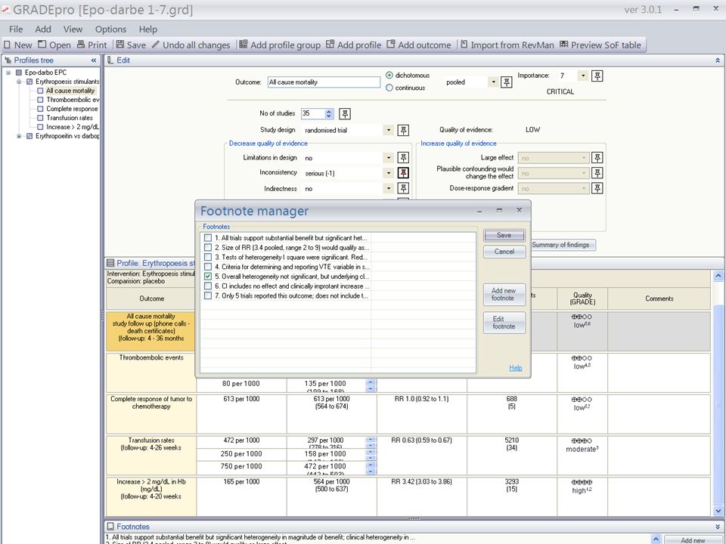The image size is (726, 544).
Task: Check footnote 3 about tests of heterogeneity
Action: pos(208,257)
